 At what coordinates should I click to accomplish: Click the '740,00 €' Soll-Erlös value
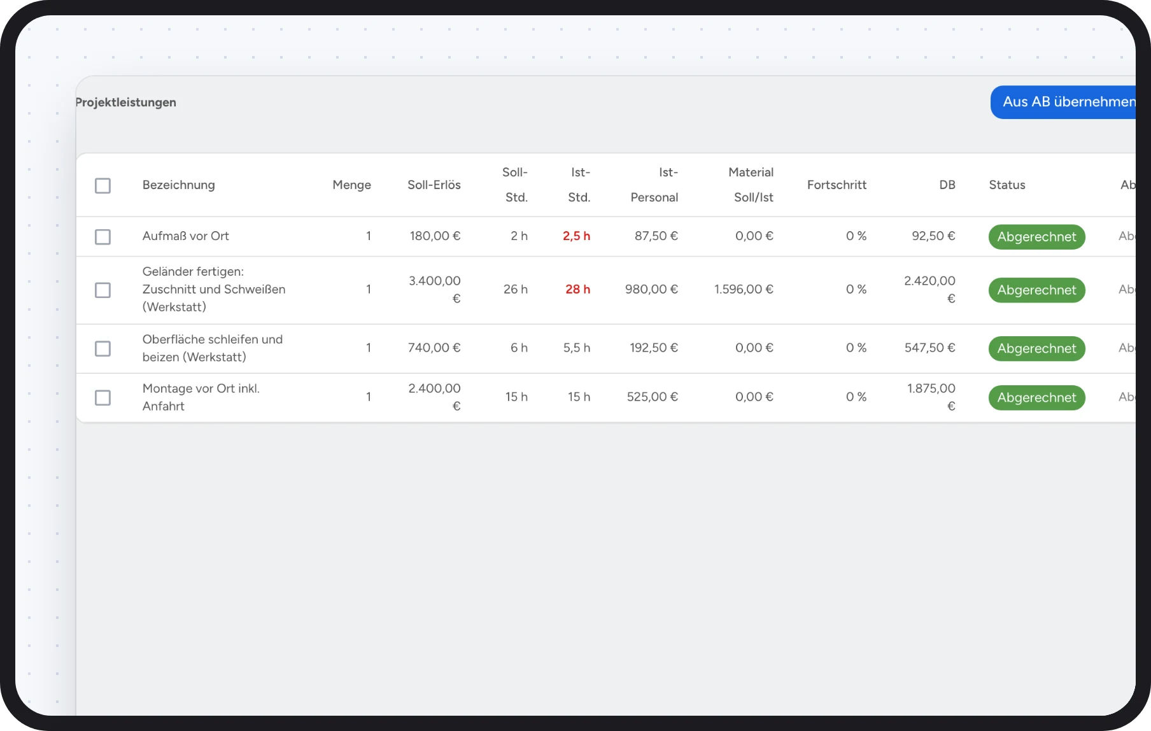click(x=434, y=348)
